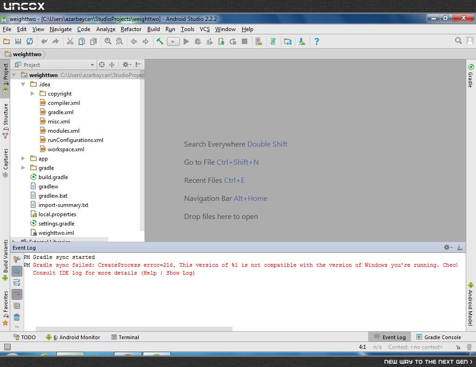Open the Gradle Console button

click(x=439, y=337)
